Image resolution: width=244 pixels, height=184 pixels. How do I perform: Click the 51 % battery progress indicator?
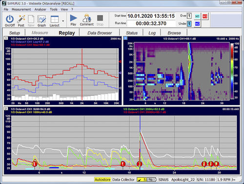coord(147,180)
